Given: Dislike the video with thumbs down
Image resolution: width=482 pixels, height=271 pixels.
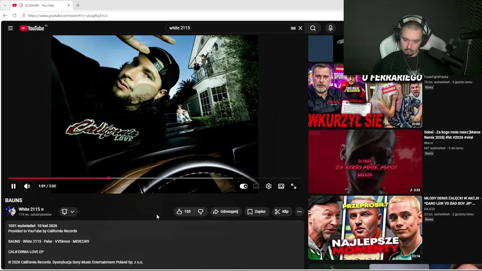Looking at the screenshot, I should click(201, 212).
